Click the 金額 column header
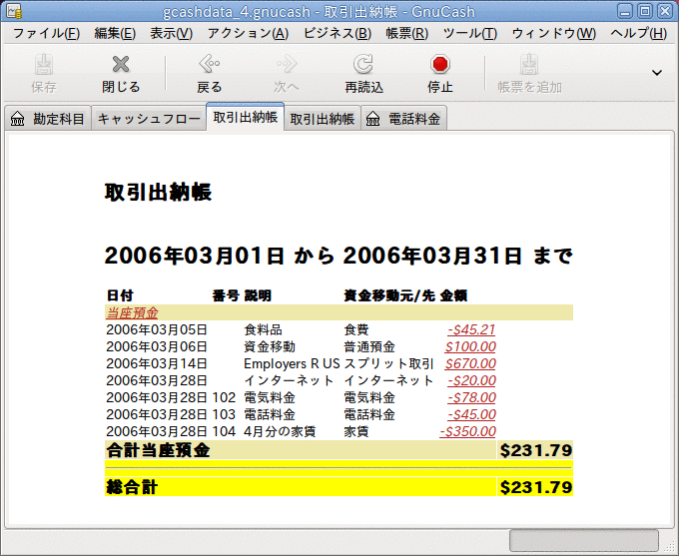This screenshot has width=679, height=556. point(453,295)
